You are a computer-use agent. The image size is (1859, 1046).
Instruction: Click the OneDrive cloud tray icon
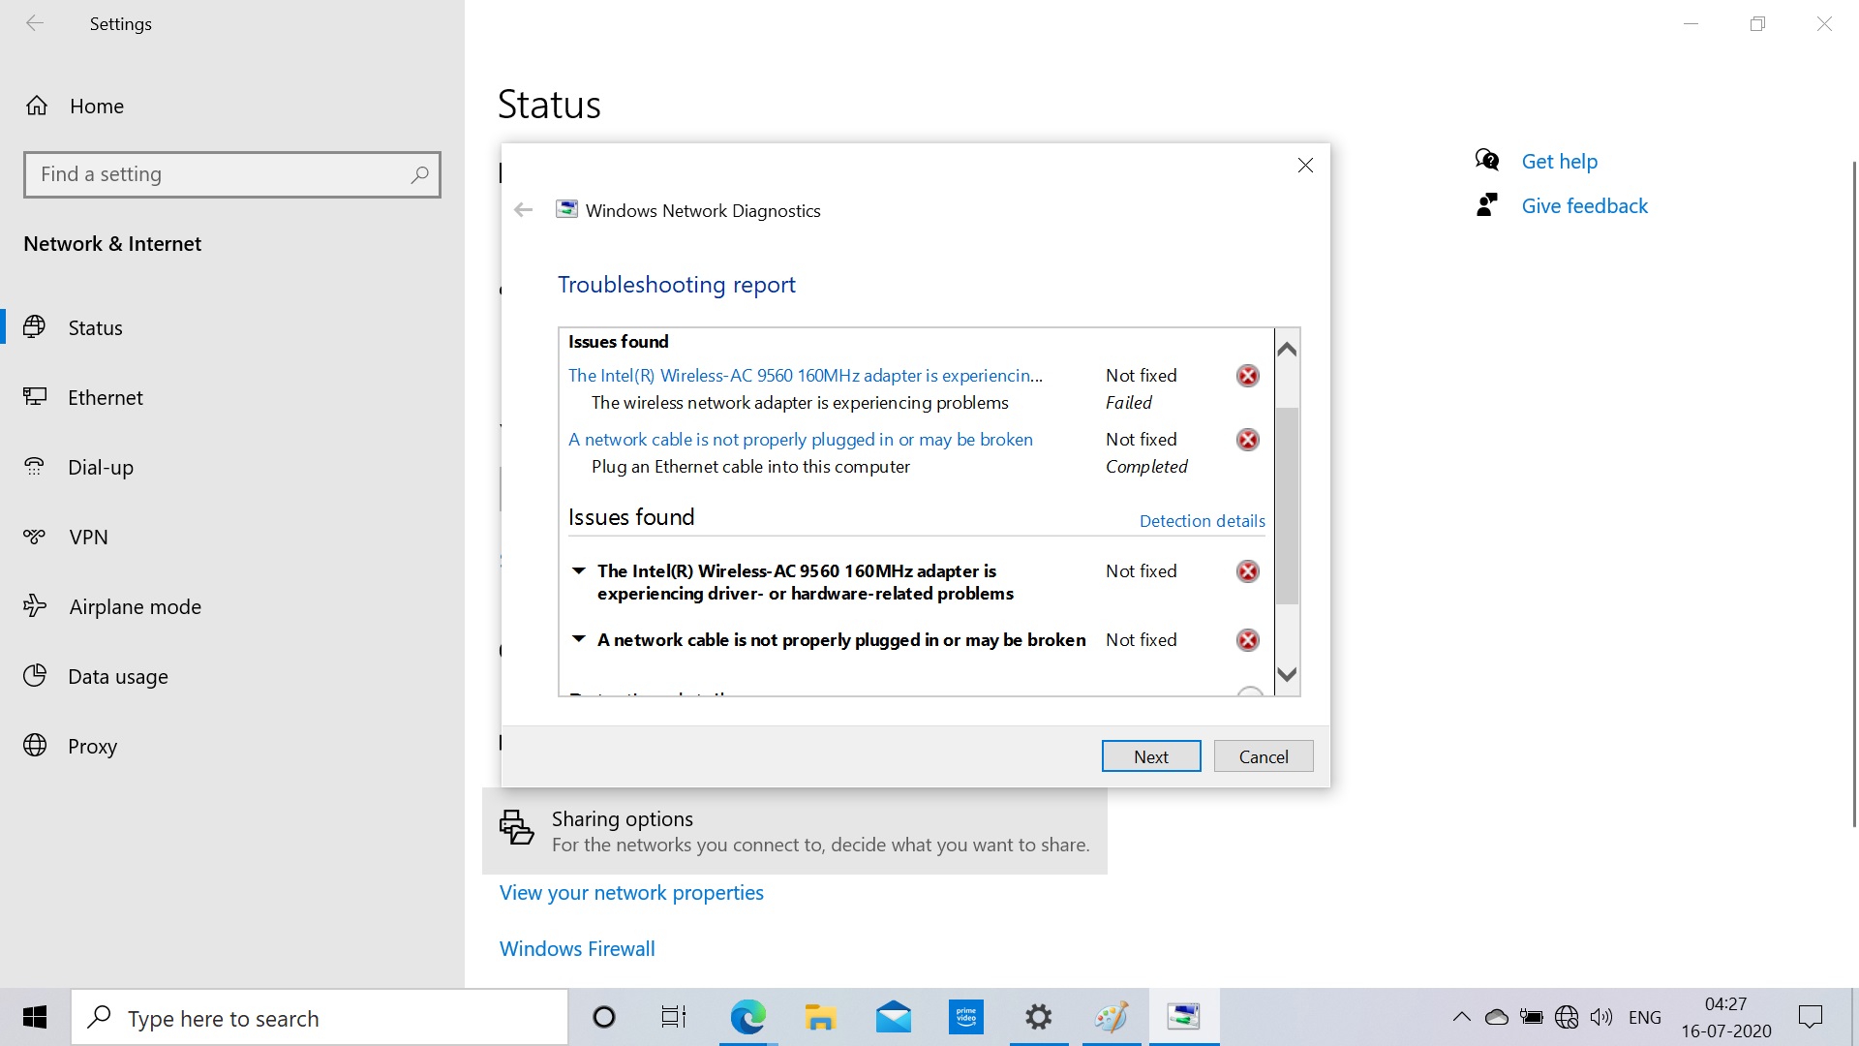1497,1017
